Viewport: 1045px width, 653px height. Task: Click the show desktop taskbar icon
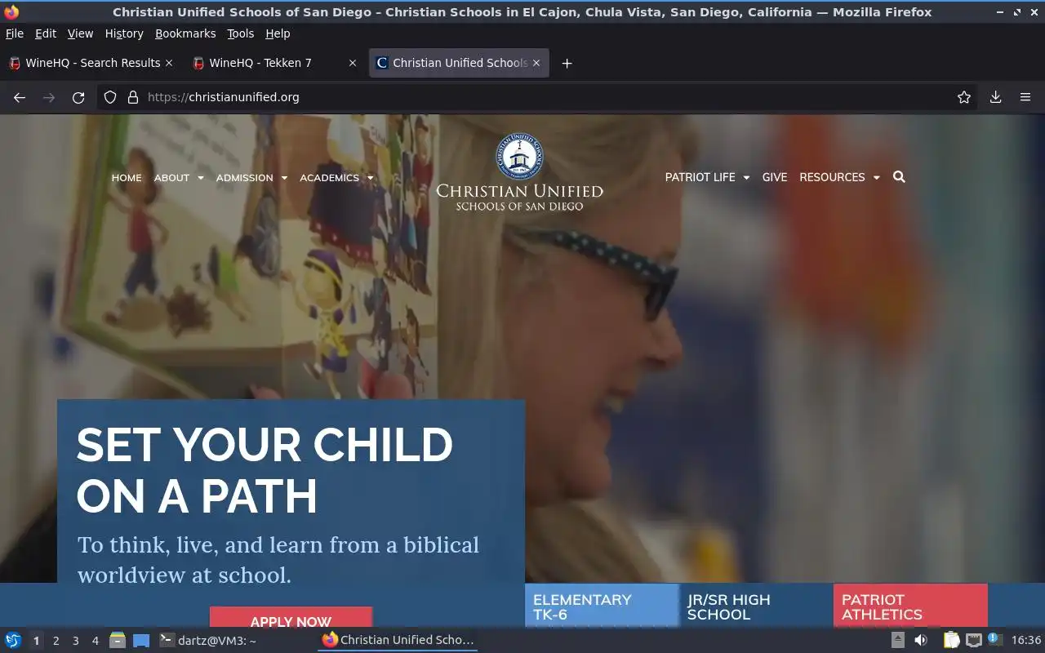point(141,640)
